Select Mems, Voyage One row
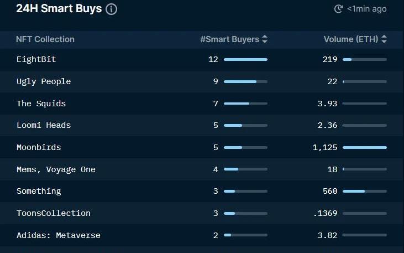 202,169
